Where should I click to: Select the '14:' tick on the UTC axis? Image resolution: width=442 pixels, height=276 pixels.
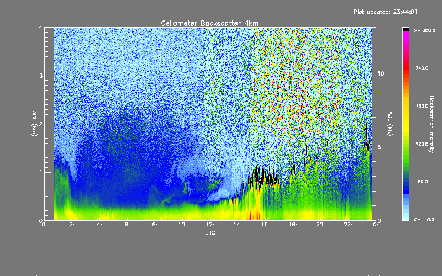(x=238, y=225)
